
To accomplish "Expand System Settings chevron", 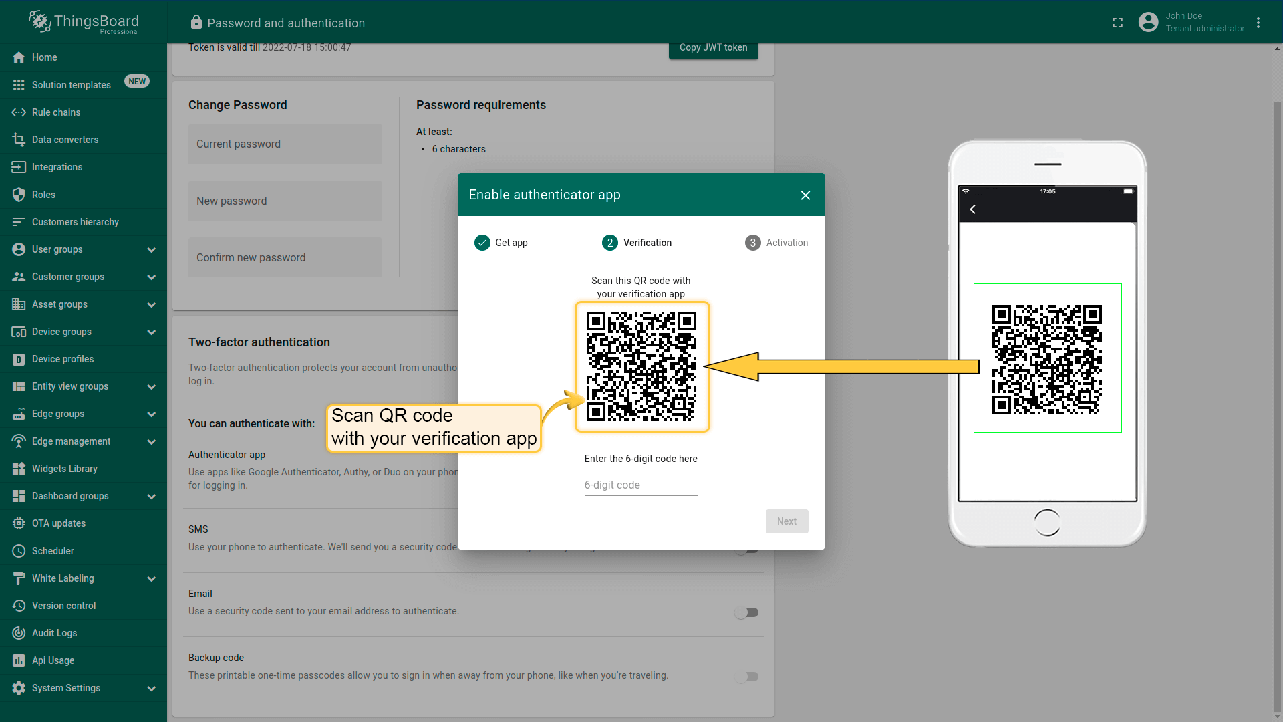I will [152, 689].
